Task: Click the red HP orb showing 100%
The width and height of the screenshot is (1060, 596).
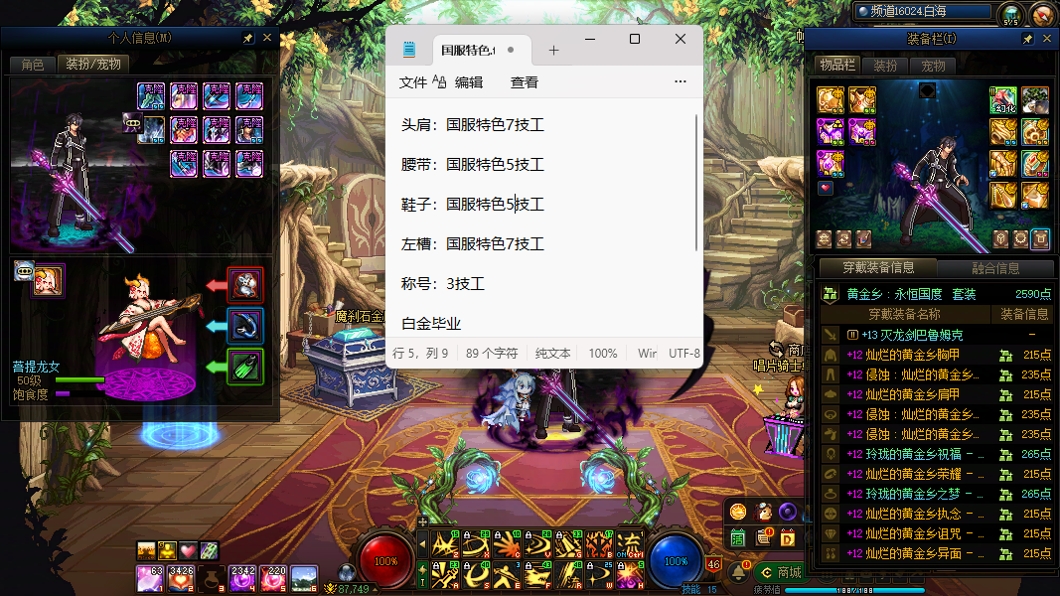Action: [386, 561]
